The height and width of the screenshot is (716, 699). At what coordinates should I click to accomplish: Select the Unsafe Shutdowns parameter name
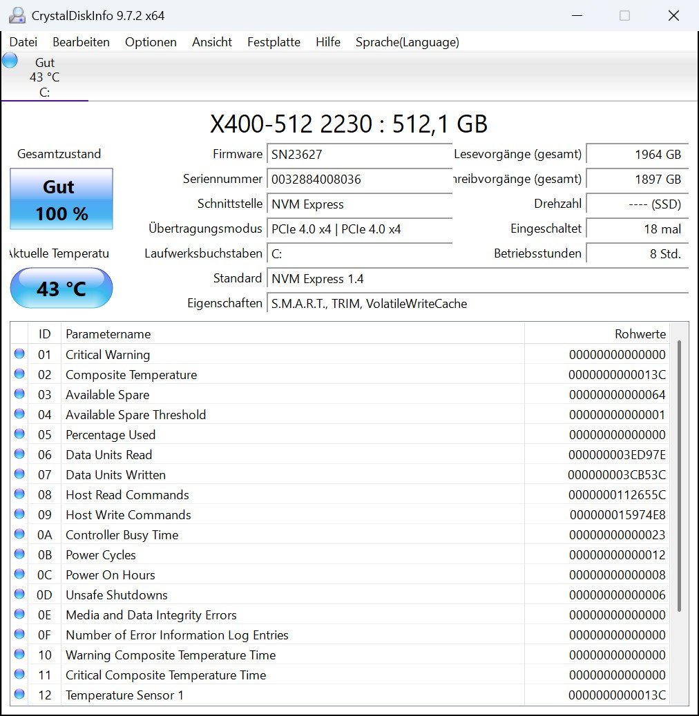tap(117, 595)
